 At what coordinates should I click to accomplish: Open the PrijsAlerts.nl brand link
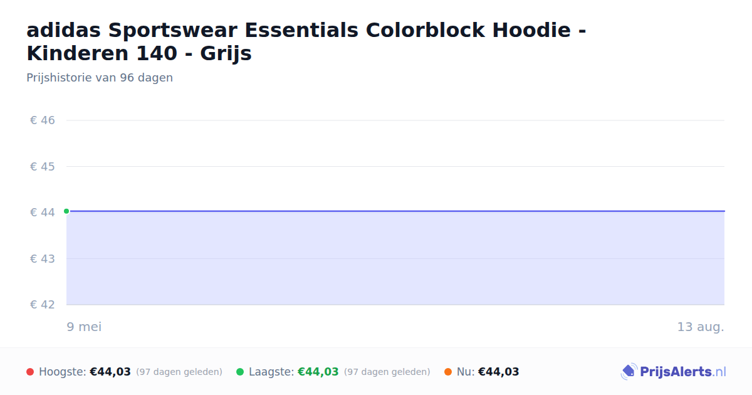(674, 372)
